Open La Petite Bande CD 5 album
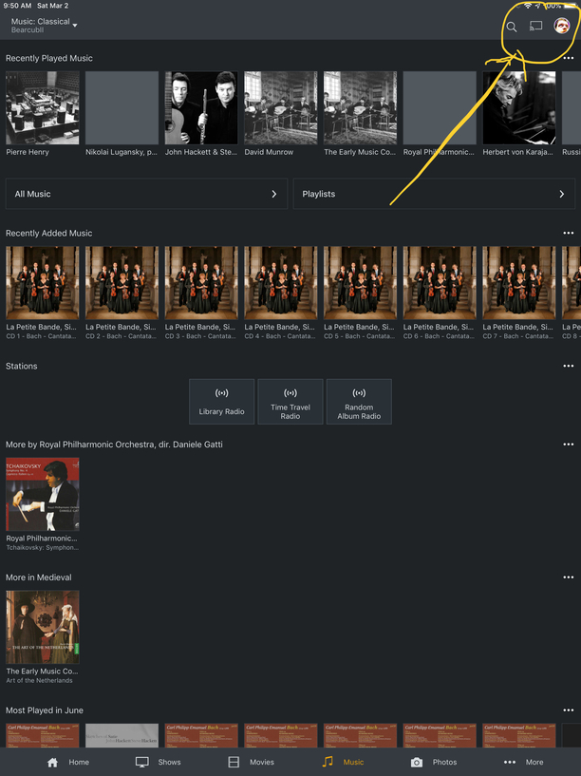581x776 pixels. click(361, 283)
